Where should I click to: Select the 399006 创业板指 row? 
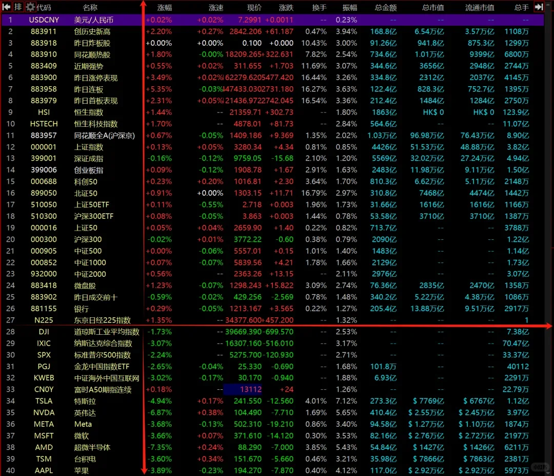(273, 170)
